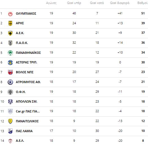Click the Α.Ε.Κ. eagle crest

pos(10,33)
